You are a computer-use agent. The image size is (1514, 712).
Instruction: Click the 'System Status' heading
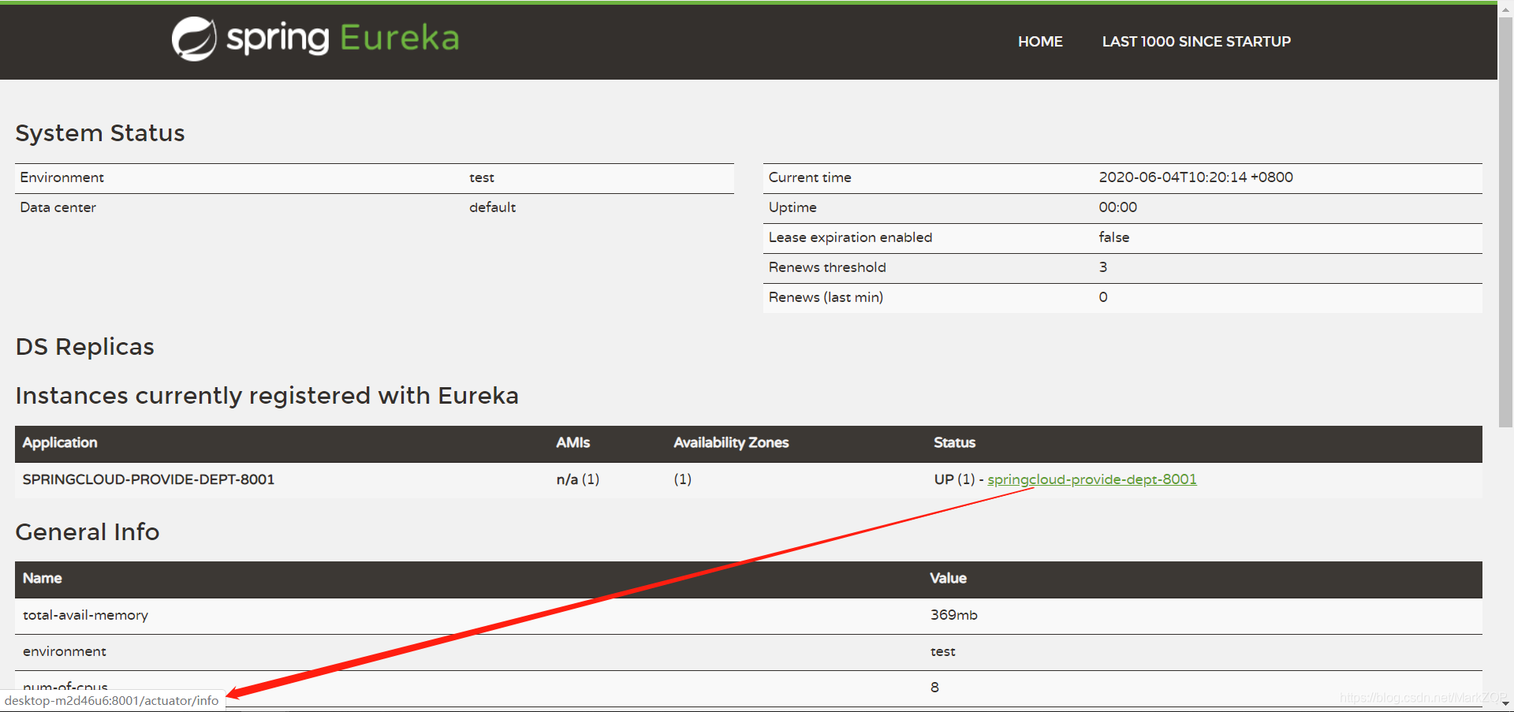point(100,133)
